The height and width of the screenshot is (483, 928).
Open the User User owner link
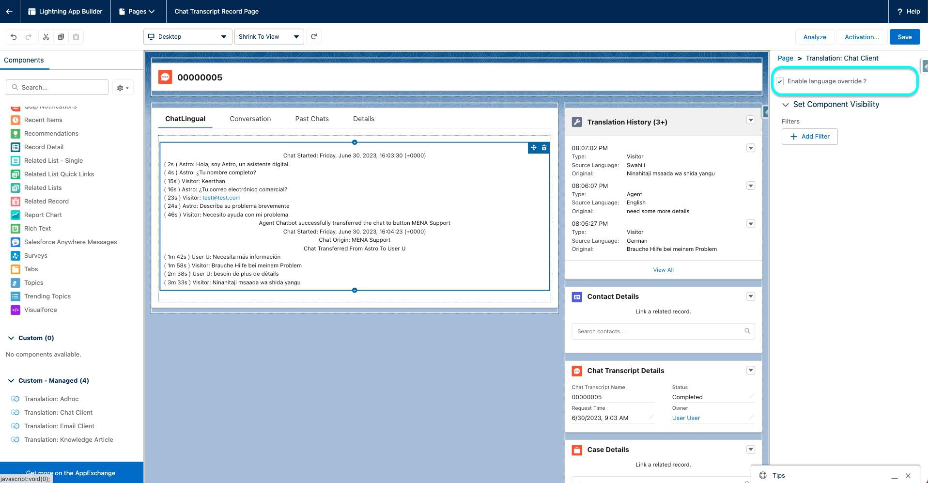686,418
